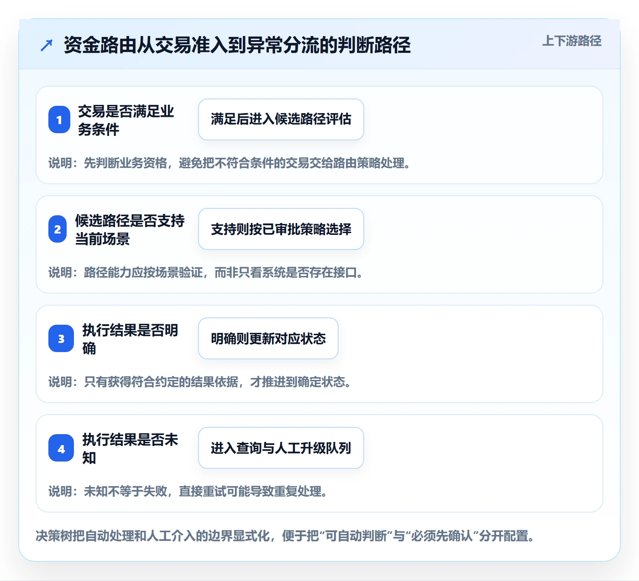Click the question 执行结果是否未知

coord(131,448)
